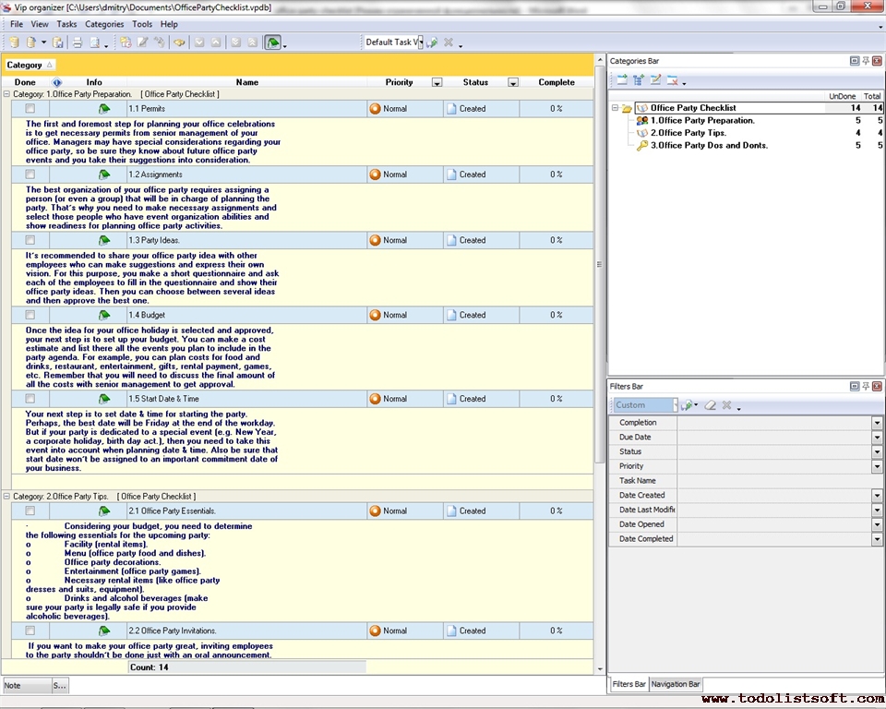Click the delete category icon in Categories Bar
This screenshot has height=709, width=886.
point(673,80)
